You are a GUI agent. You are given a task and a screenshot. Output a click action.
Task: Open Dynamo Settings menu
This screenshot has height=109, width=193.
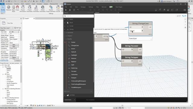coord(91,7)
